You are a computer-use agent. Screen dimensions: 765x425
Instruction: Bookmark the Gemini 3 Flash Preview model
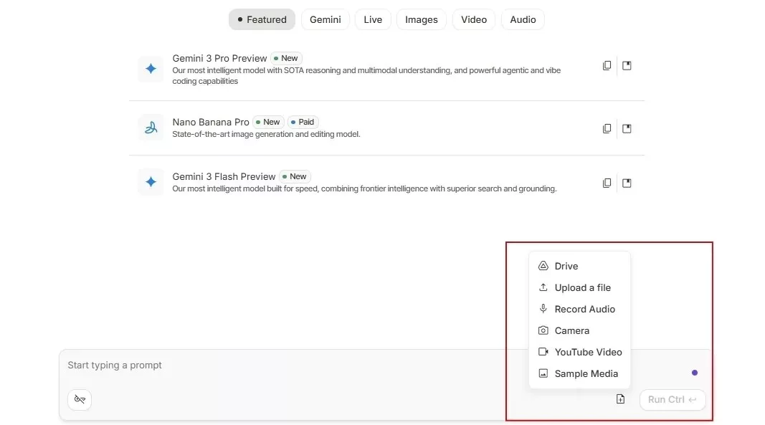tap(627, 183)
